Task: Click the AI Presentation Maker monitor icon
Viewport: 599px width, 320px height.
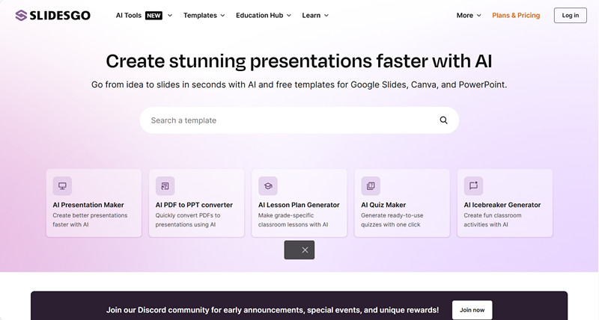Action: tap(62, 185)
